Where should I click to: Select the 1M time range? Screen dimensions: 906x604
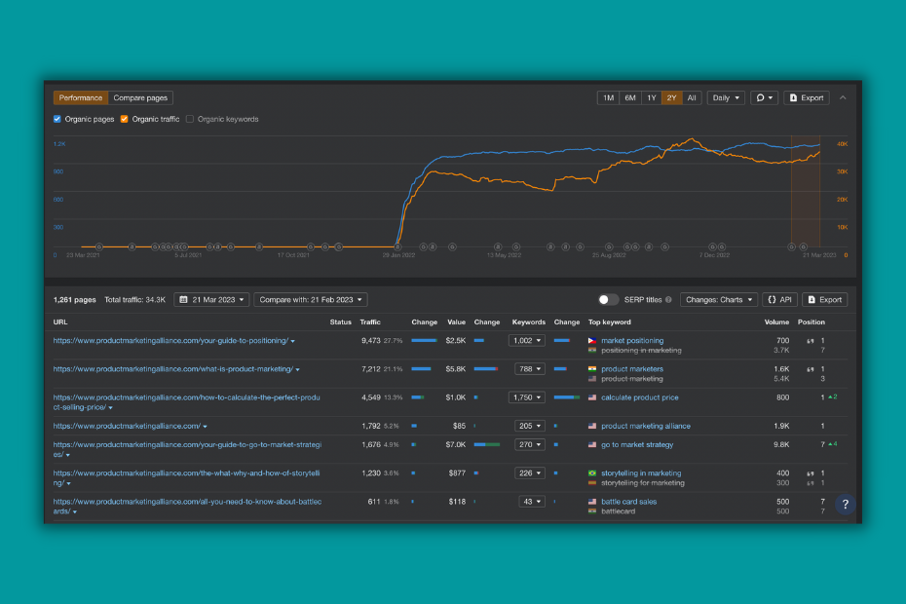pyautogui.click(x=608, y=97)
